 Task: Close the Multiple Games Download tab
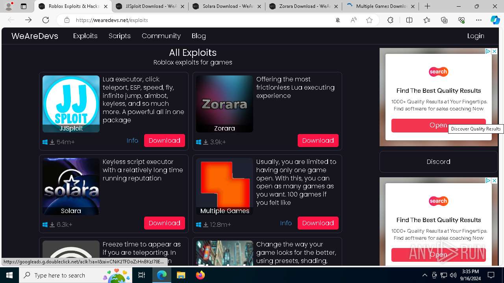[x=413, y=6]
